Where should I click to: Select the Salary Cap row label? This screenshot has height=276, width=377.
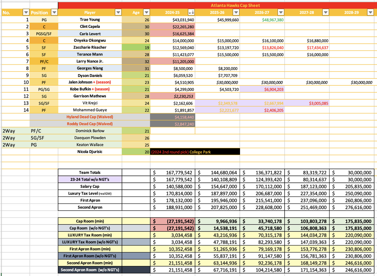pos(90,187)
